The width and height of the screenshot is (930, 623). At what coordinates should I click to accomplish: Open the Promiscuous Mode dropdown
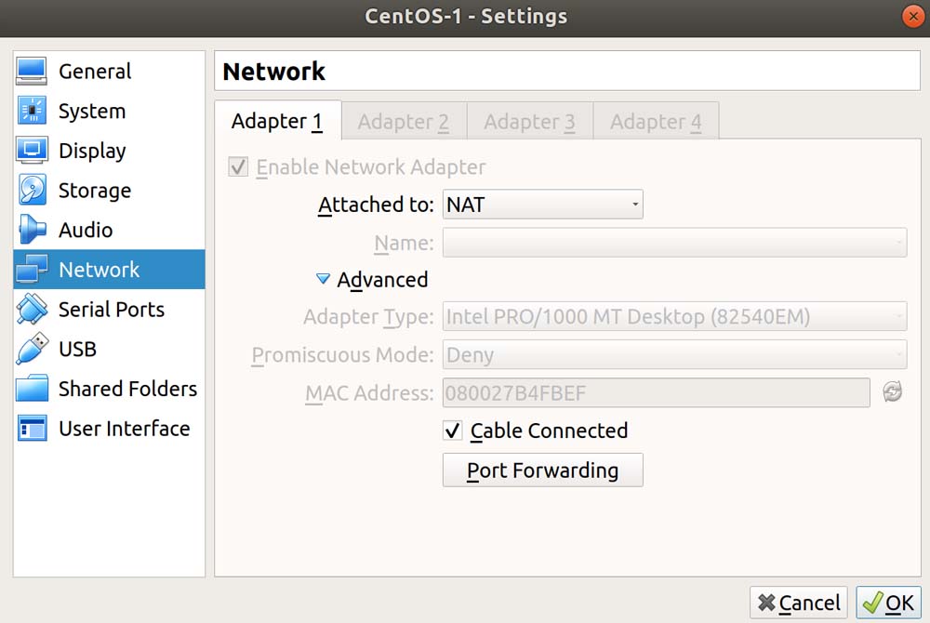click(x=674, y=355)
